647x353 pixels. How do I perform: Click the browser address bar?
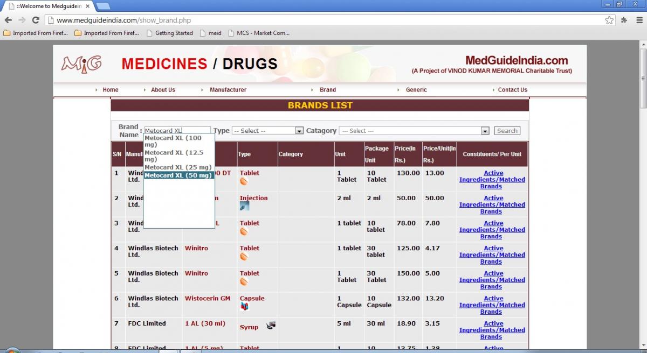tap(330, 20)
